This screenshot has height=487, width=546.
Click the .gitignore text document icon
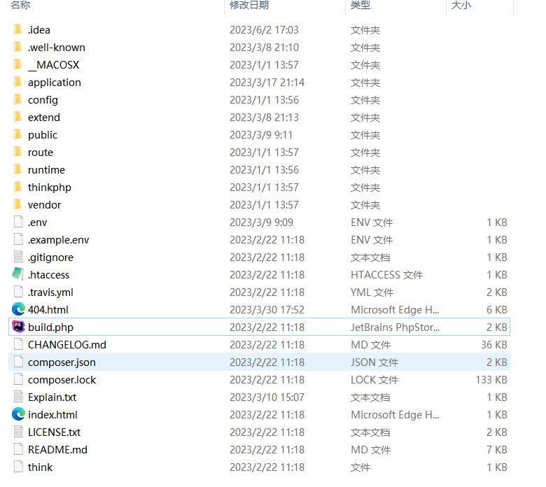tap(18, 257)
